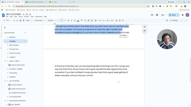This screenshot has width=191, height=107.
Task: Open the Edit menu
Action: click(11, 17)
